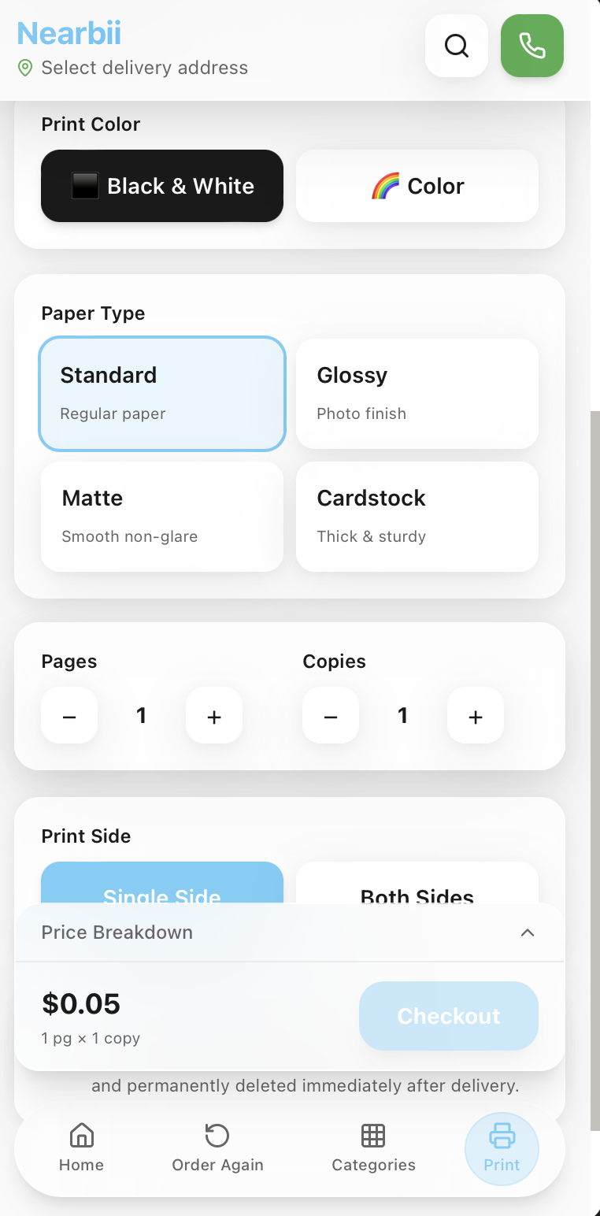
Task: Tap the green phone call icon
Action: pyautogui.click(x=531, y=46)
